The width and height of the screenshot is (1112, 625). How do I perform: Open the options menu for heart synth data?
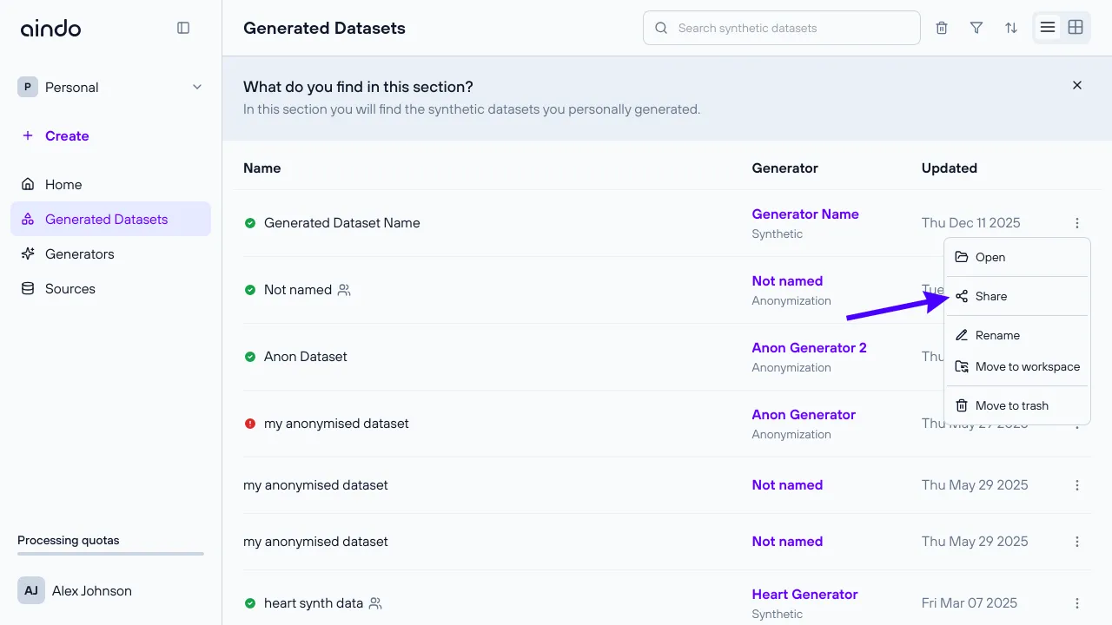click(1077, 602)
